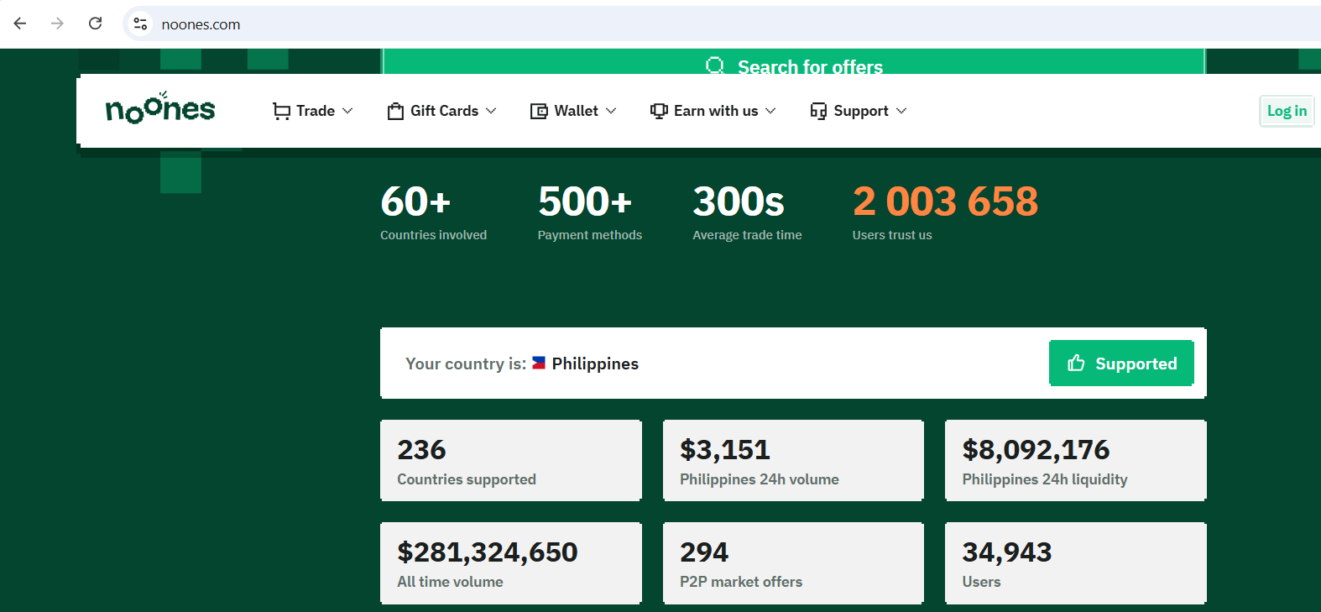The height and width of the screenshot is (612, 1321).
Task: Reload the page with the refresh icon
Action: pos(96,24)
